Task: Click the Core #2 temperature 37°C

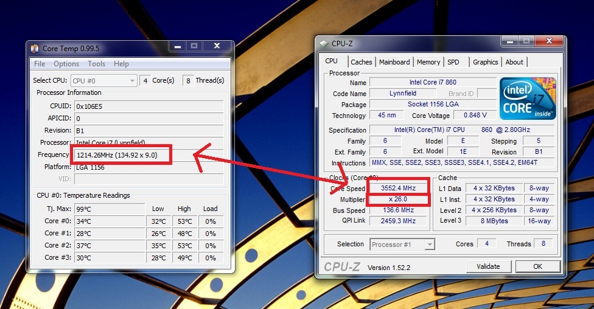Action: (110, 245)
